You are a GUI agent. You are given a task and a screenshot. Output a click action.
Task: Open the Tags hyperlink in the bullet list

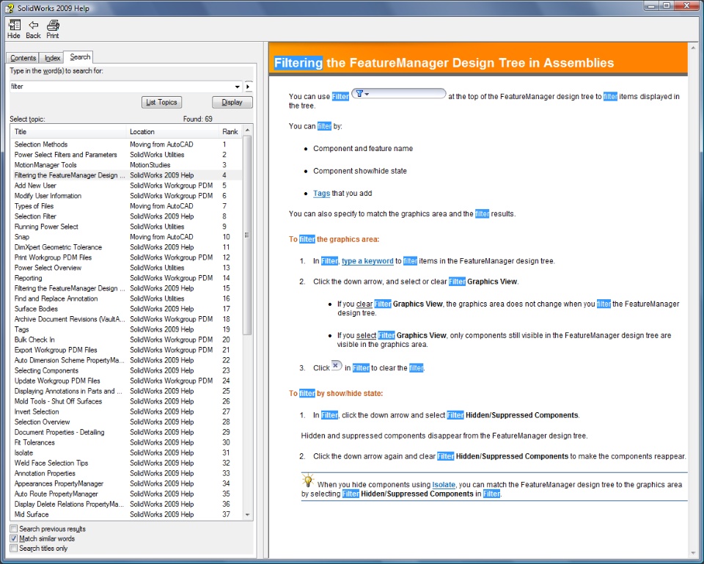[321, 194]
